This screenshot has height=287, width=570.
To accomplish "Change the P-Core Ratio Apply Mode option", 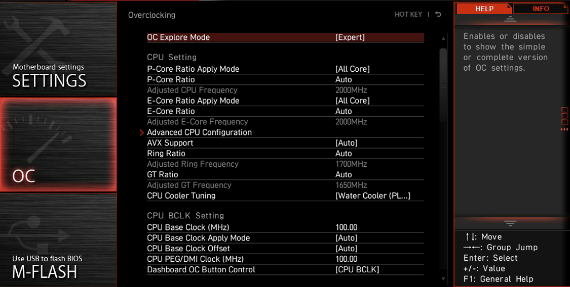I will click(352, 69).
